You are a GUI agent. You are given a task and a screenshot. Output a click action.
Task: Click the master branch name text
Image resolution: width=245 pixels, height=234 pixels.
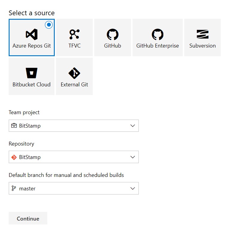pyautogui.click(x=27, y=189)
